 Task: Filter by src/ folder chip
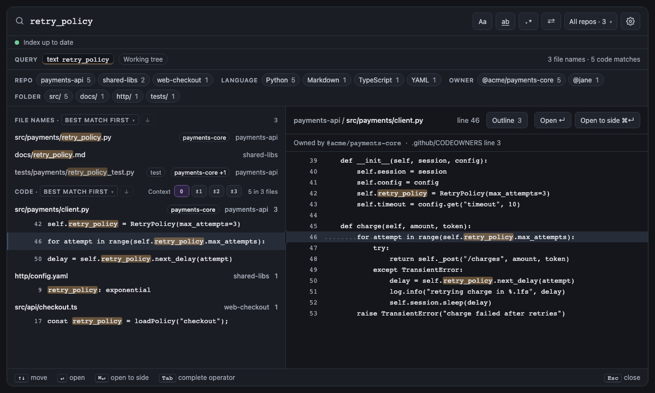click(x=58, y=97)
